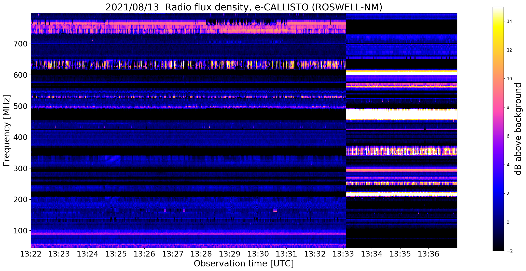Viewport: 526px width, 271px height.
Task: Select the 13:36 time tick label
Action: (x=429, y=254)
